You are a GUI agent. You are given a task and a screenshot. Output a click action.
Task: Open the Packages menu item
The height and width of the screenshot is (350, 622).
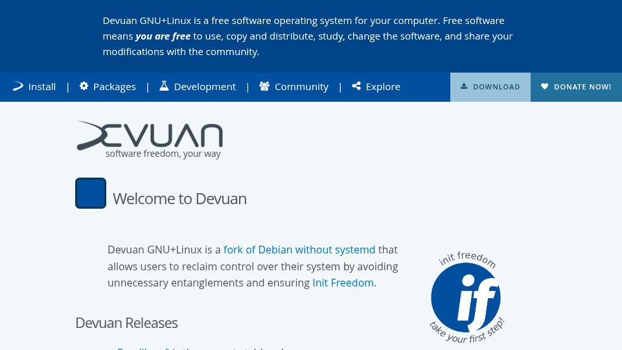click(x=108, y=86)
